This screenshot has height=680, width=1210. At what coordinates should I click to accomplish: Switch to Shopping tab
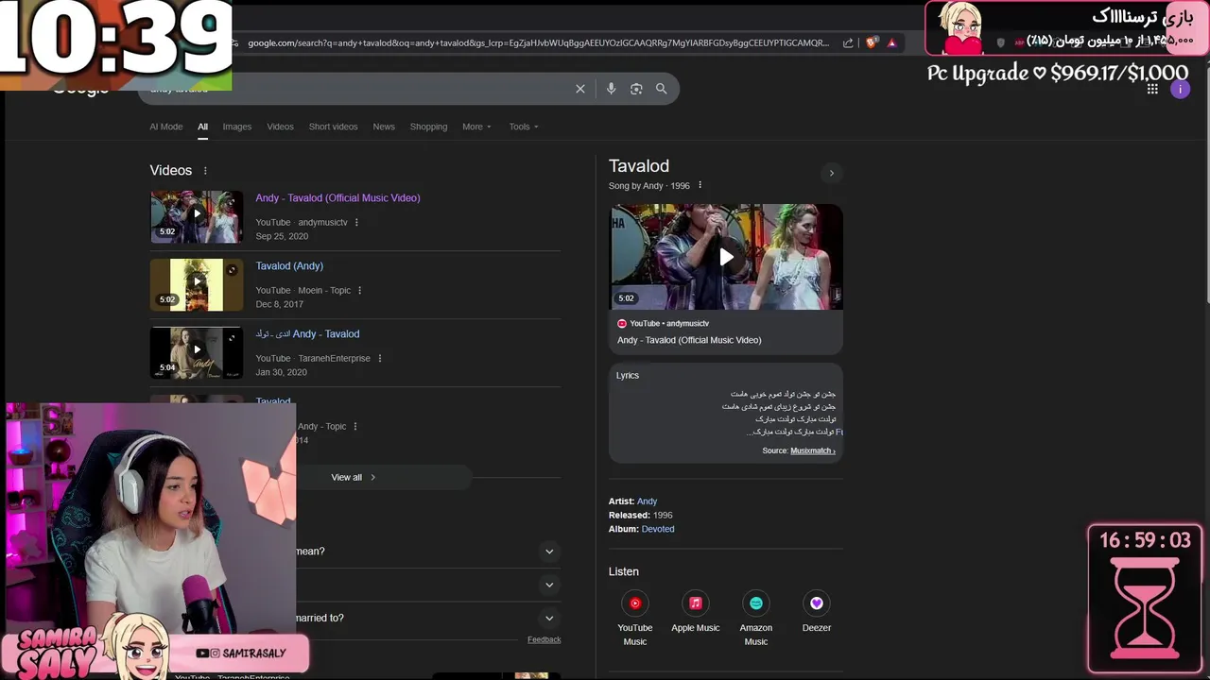[428, 127]
